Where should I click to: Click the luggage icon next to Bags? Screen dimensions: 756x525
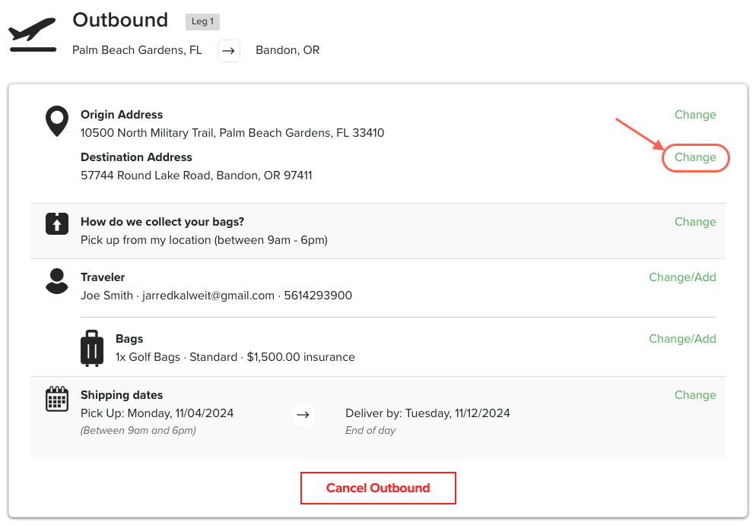tap(91, 348)
